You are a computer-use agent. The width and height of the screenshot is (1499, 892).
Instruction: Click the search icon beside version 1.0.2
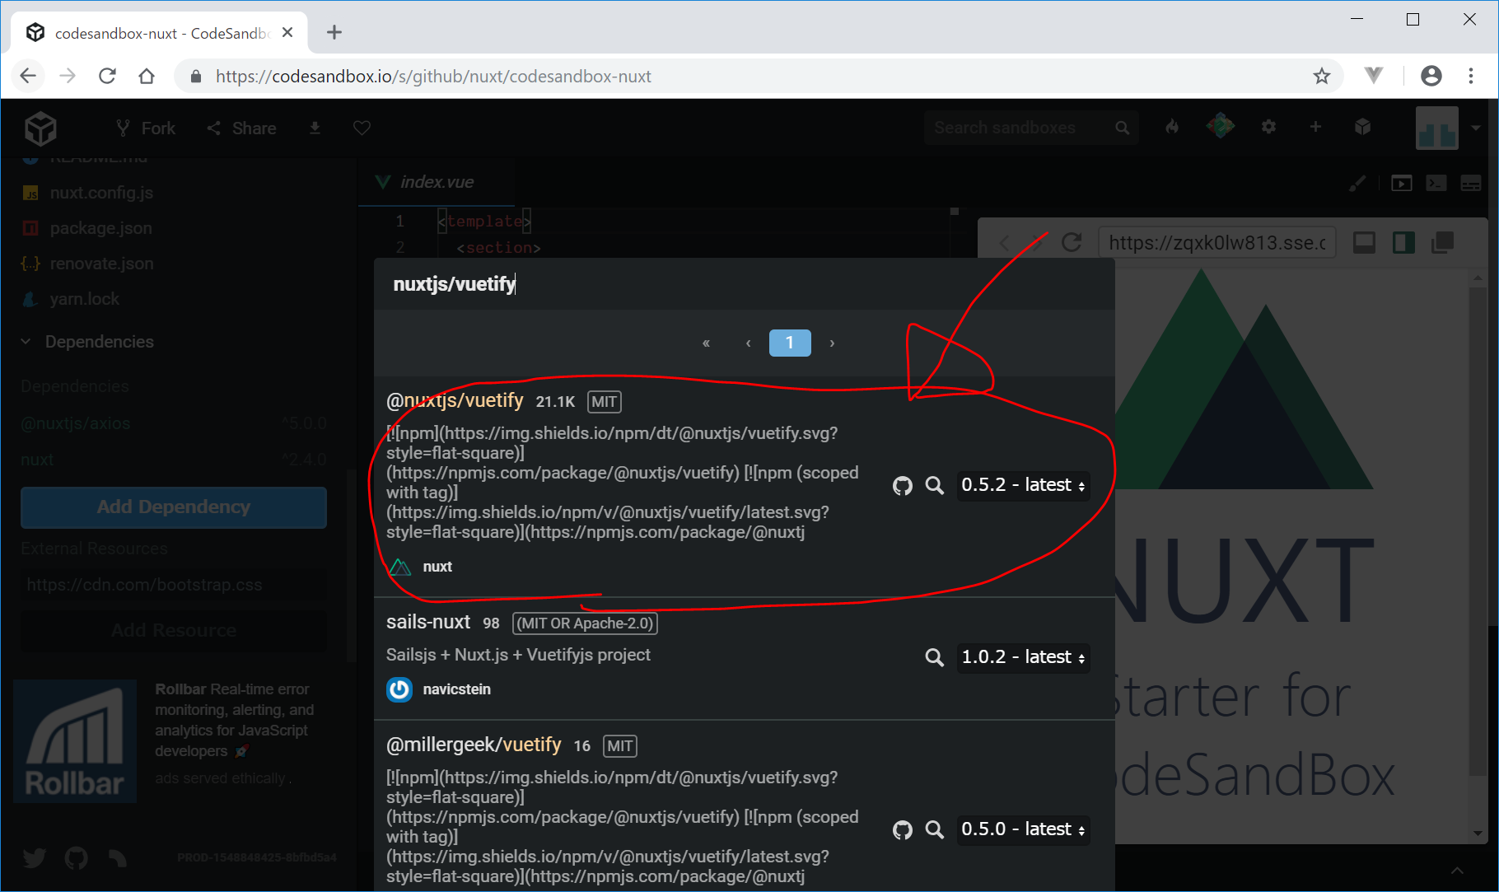click(934, 657)
